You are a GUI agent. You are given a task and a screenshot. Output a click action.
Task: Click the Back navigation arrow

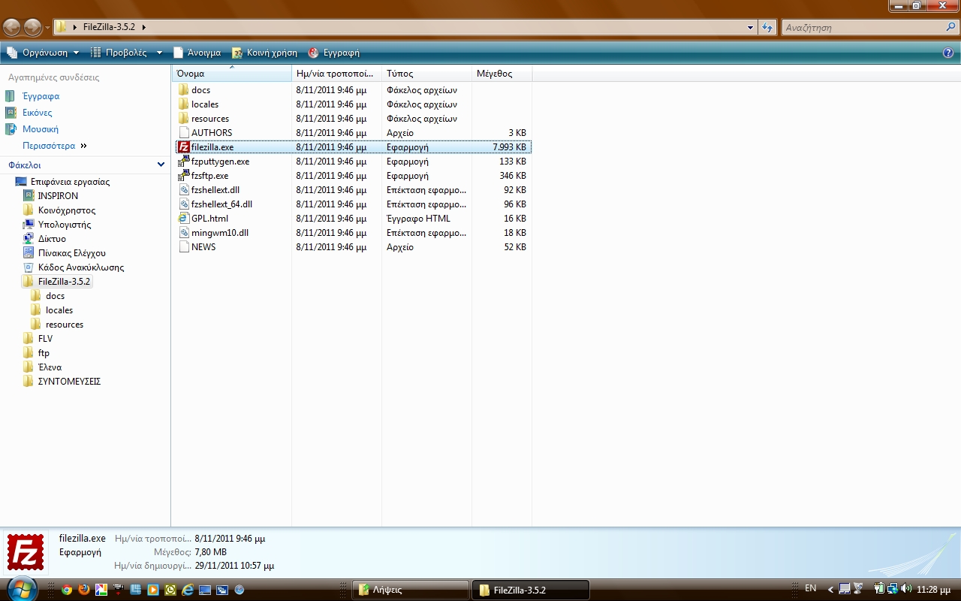tap(11, 28)
